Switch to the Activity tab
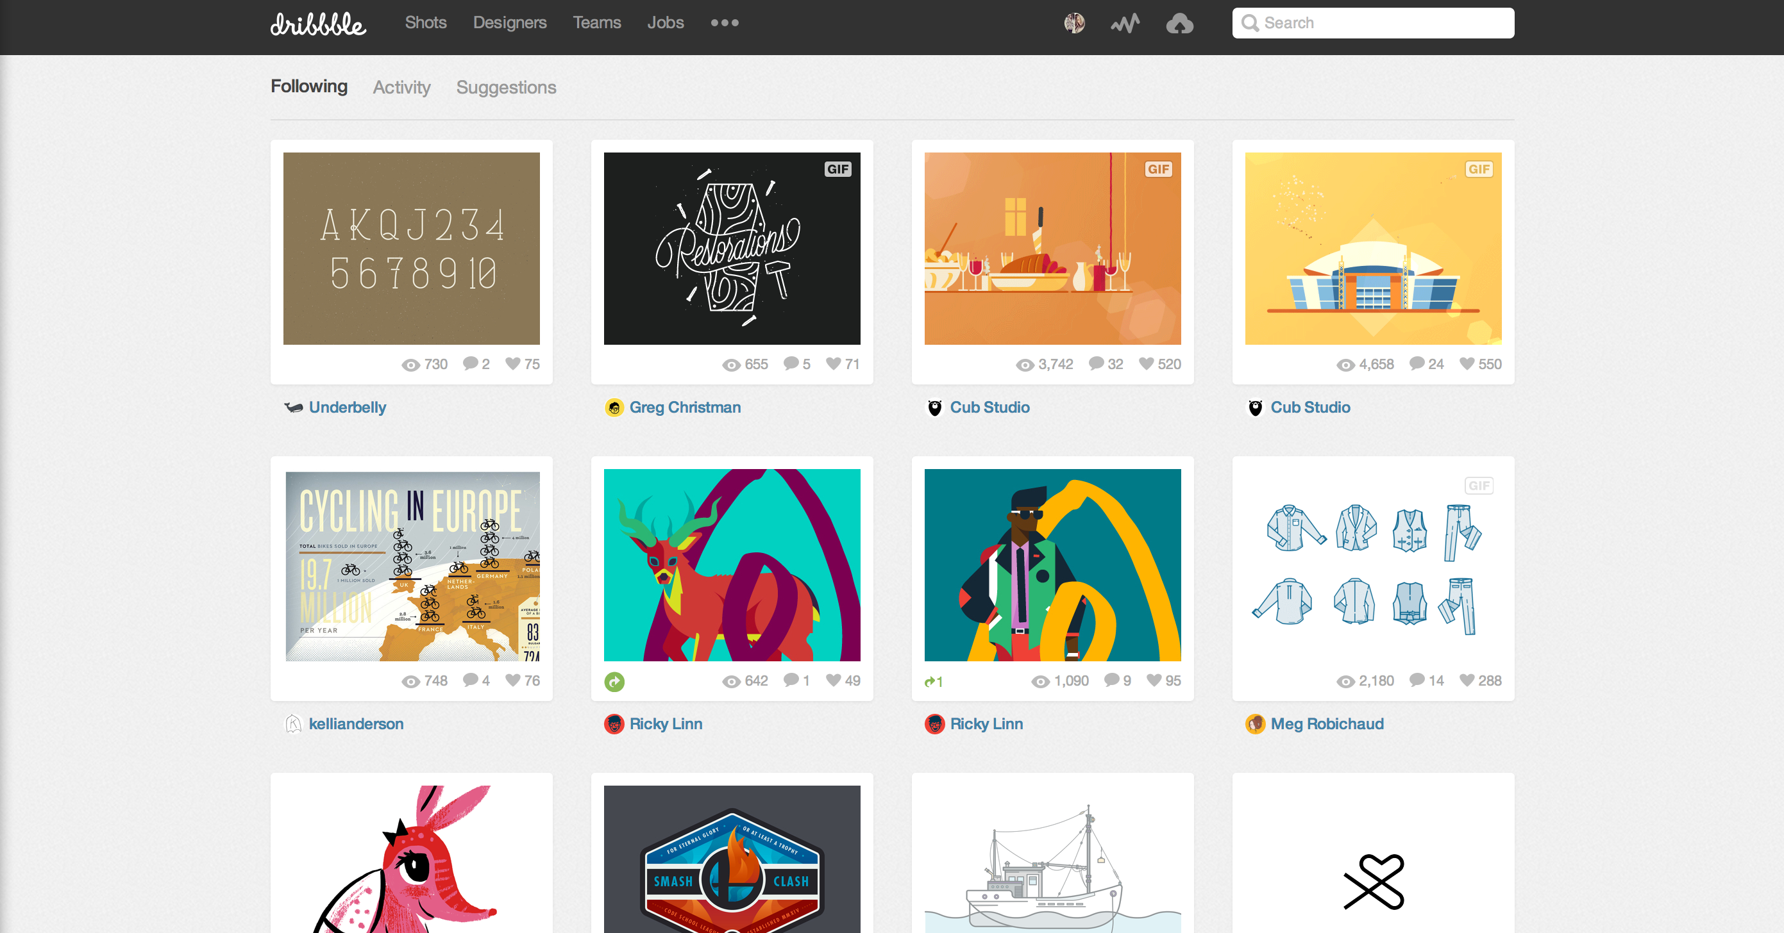1784x933 pixels. 402,87
